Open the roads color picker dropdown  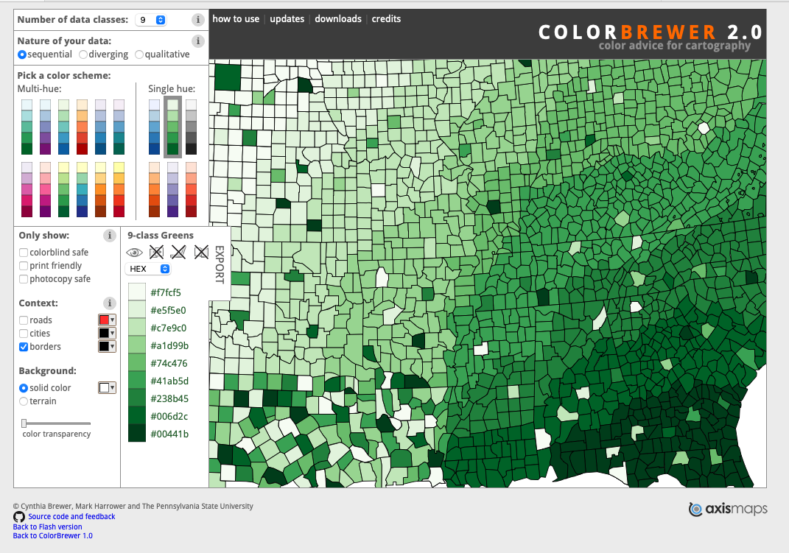[107, 320]
